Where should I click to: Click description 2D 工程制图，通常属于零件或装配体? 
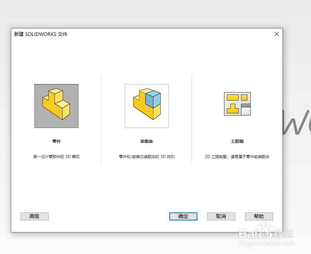pos(237,156)
